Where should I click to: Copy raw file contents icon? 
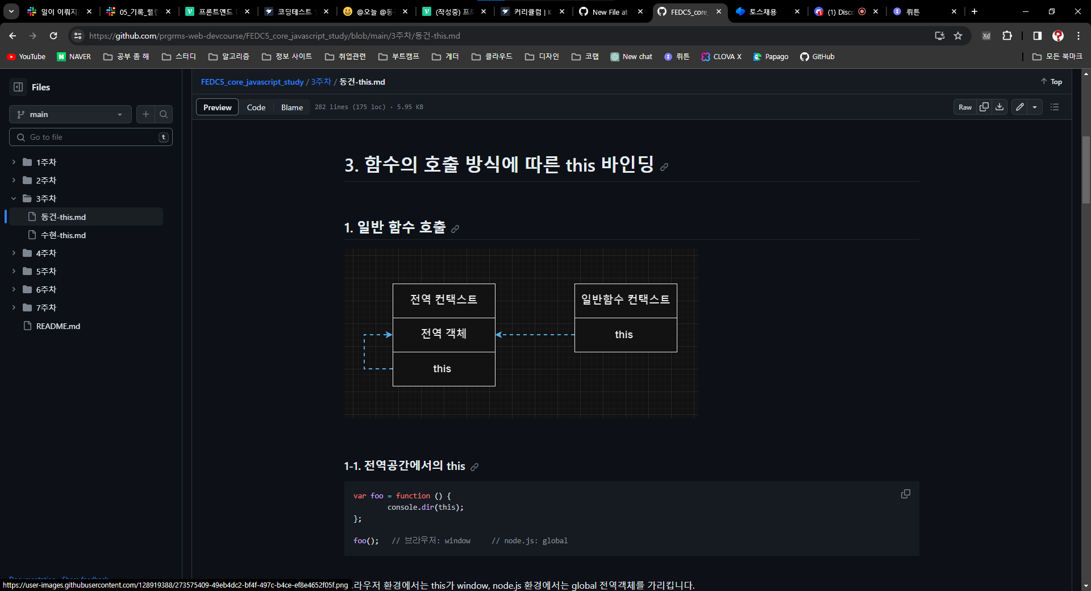(x=984, y=107)
